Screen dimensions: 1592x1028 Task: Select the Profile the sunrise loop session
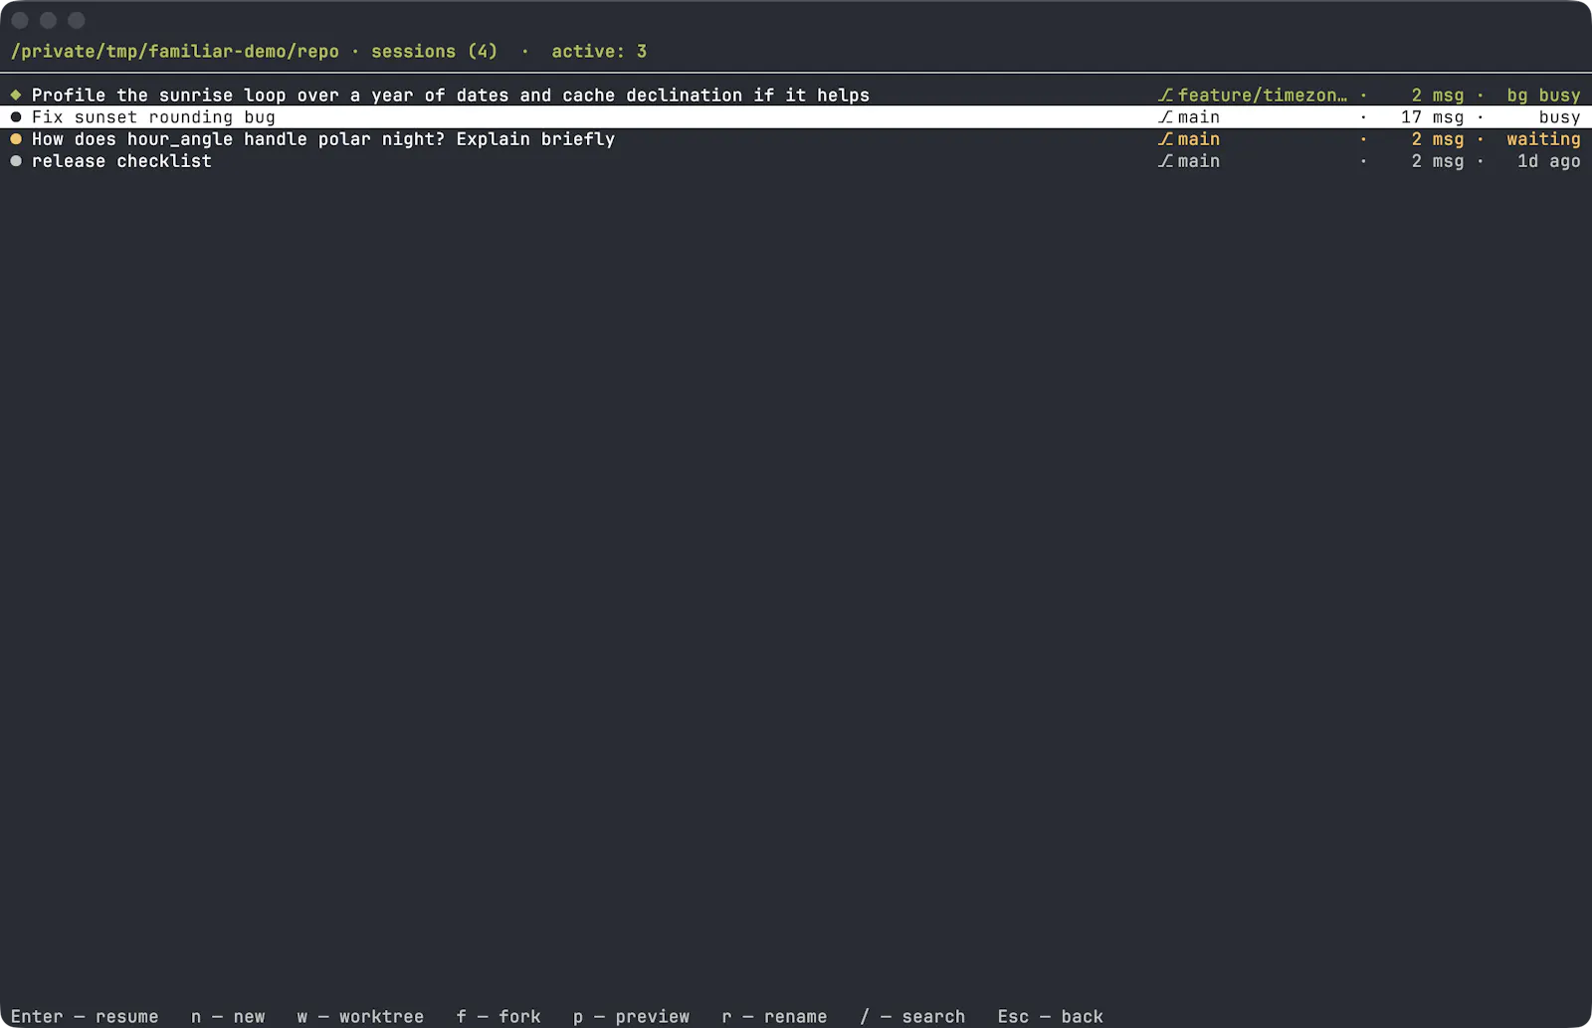click(x=796, y=95)
